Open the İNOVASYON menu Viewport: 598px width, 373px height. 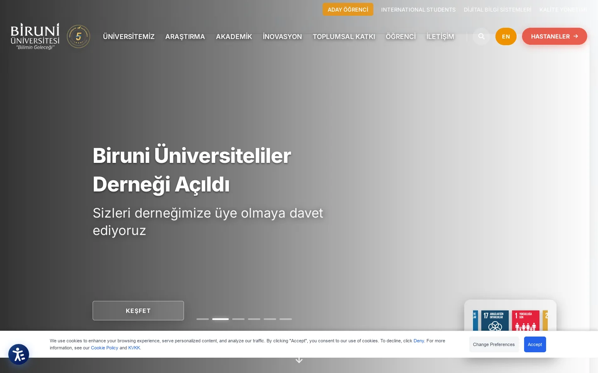282,36
